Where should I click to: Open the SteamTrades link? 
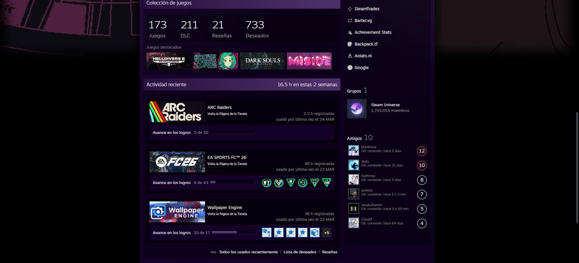pyautogui.click(x=367, y=9)
